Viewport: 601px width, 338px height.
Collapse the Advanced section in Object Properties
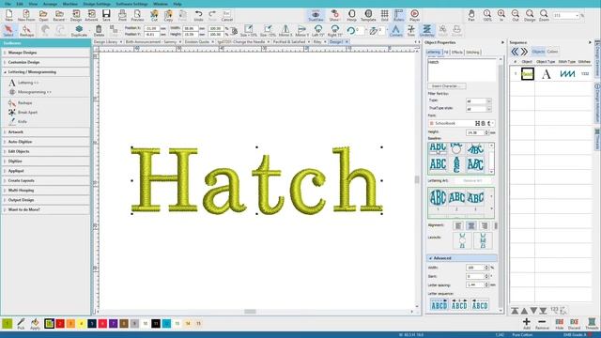click(462, 258)
